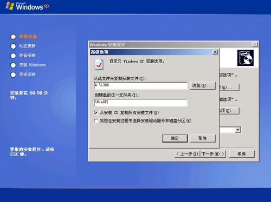
Task: Click the \WinXP destination folder field
Action: pos(140,102)
